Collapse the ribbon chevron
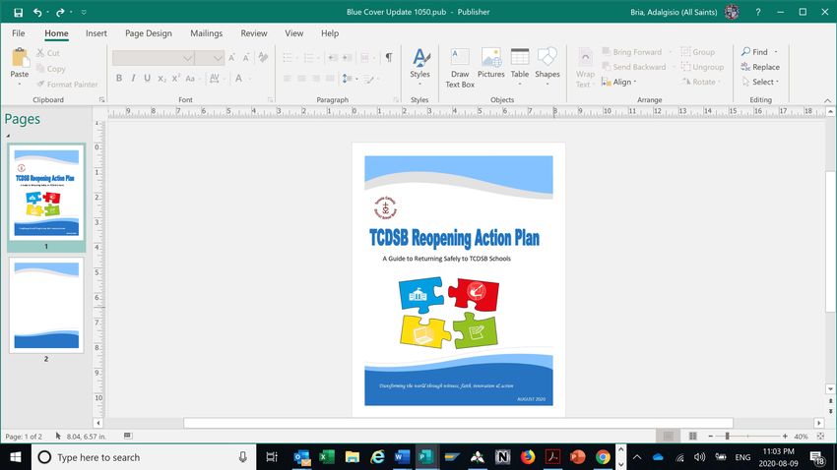837x470 pixels. pos(827,100)
